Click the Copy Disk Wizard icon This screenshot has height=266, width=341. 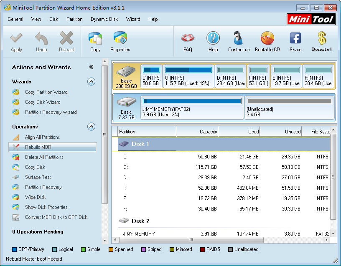coord(16,102)
